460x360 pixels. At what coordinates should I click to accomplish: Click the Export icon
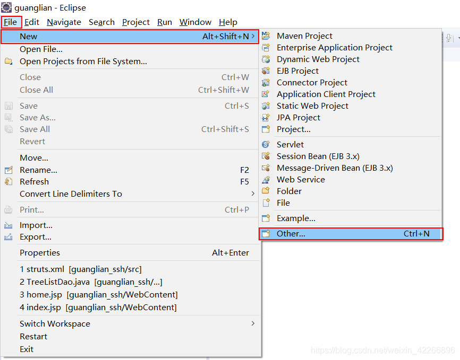8,237
